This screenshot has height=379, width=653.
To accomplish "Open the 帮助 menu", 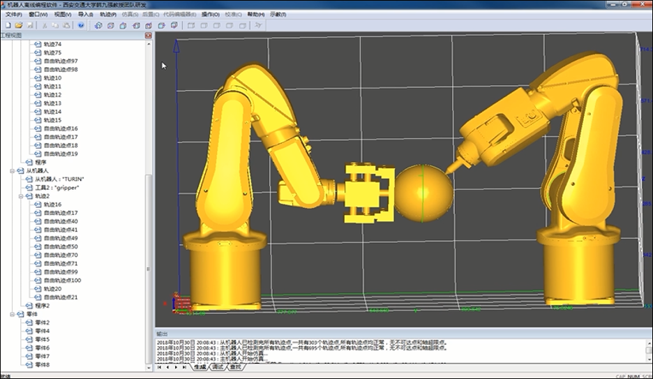I will coord(256,14).
